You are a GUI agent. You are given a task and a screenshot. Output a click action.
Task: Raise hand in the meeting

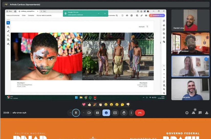pos(124,113)
